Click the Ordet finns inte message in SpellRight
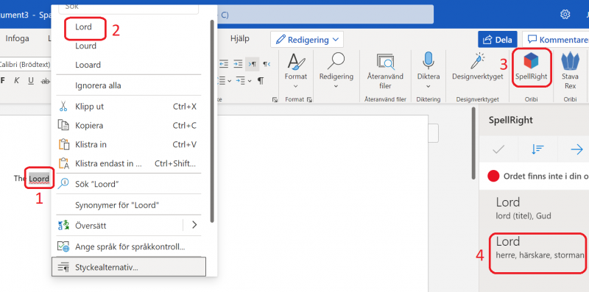The image size is (589, 292). (538, 176)
